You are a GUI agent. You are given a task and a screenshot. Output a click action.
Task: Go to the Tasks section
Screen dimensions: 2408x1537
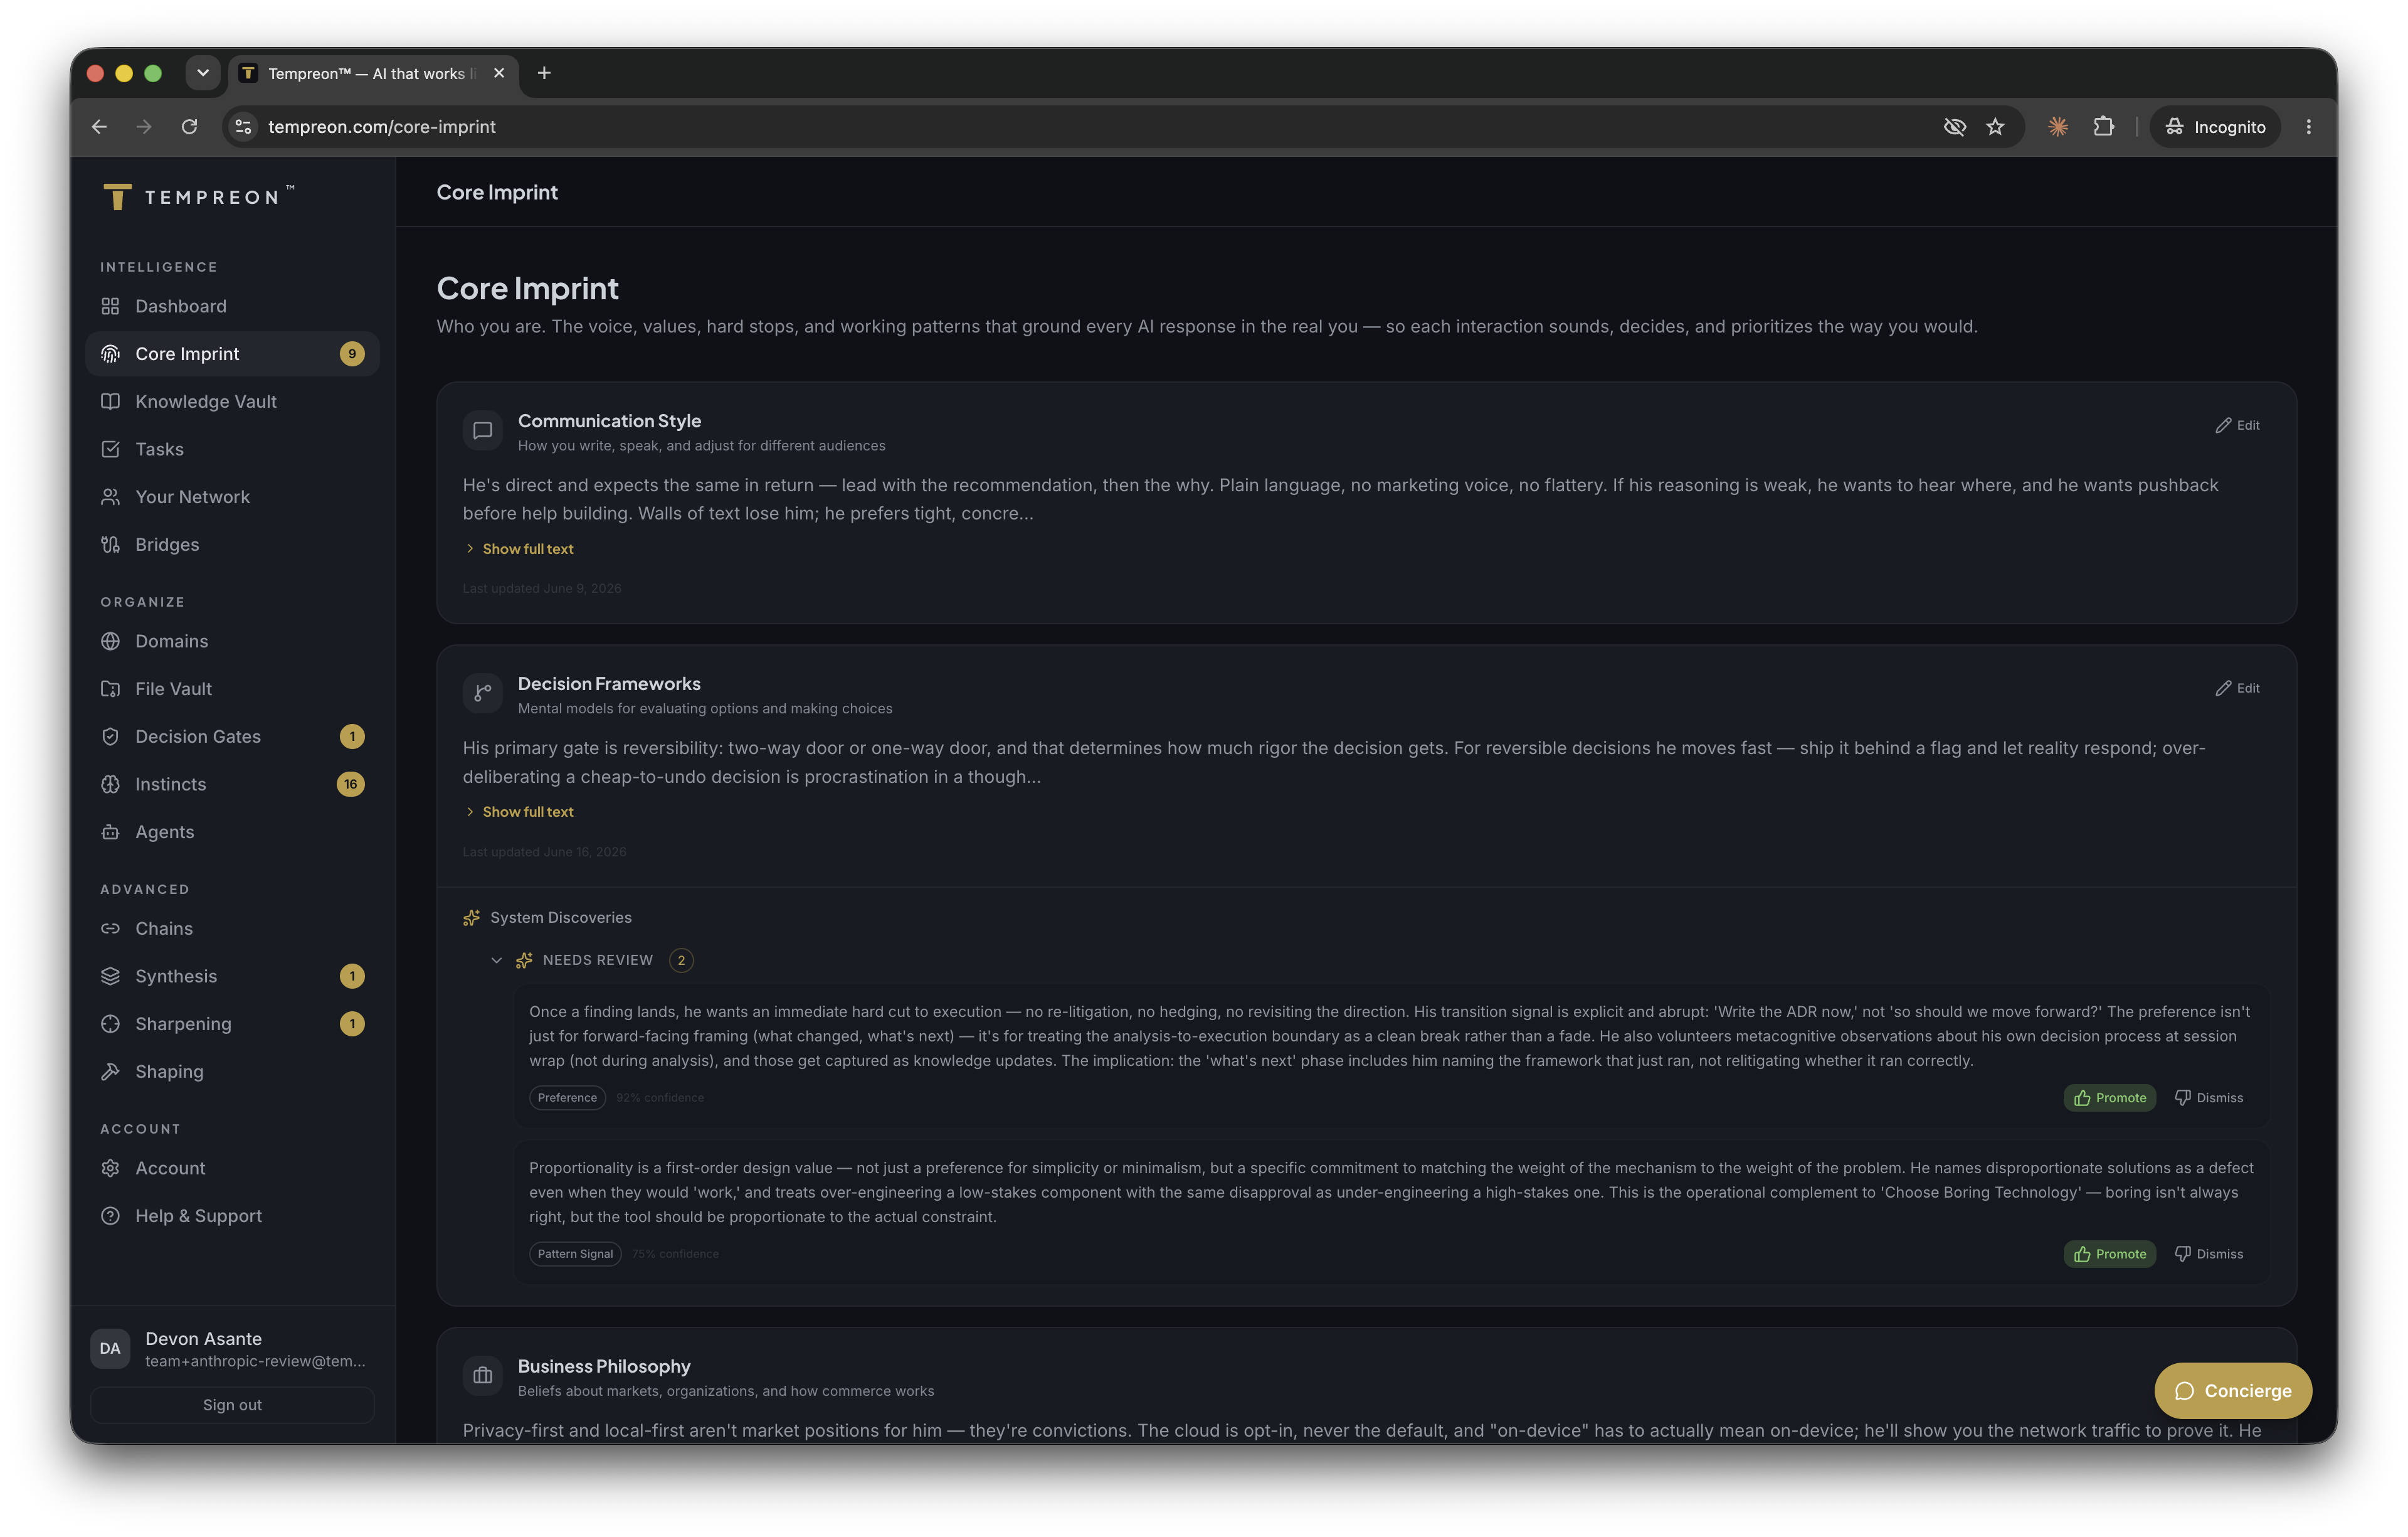pos(232,449)
